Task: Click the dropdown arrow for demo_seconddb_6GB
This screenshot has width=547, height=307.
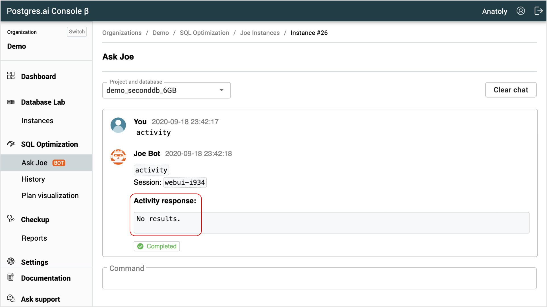Action: click(221, 90)
